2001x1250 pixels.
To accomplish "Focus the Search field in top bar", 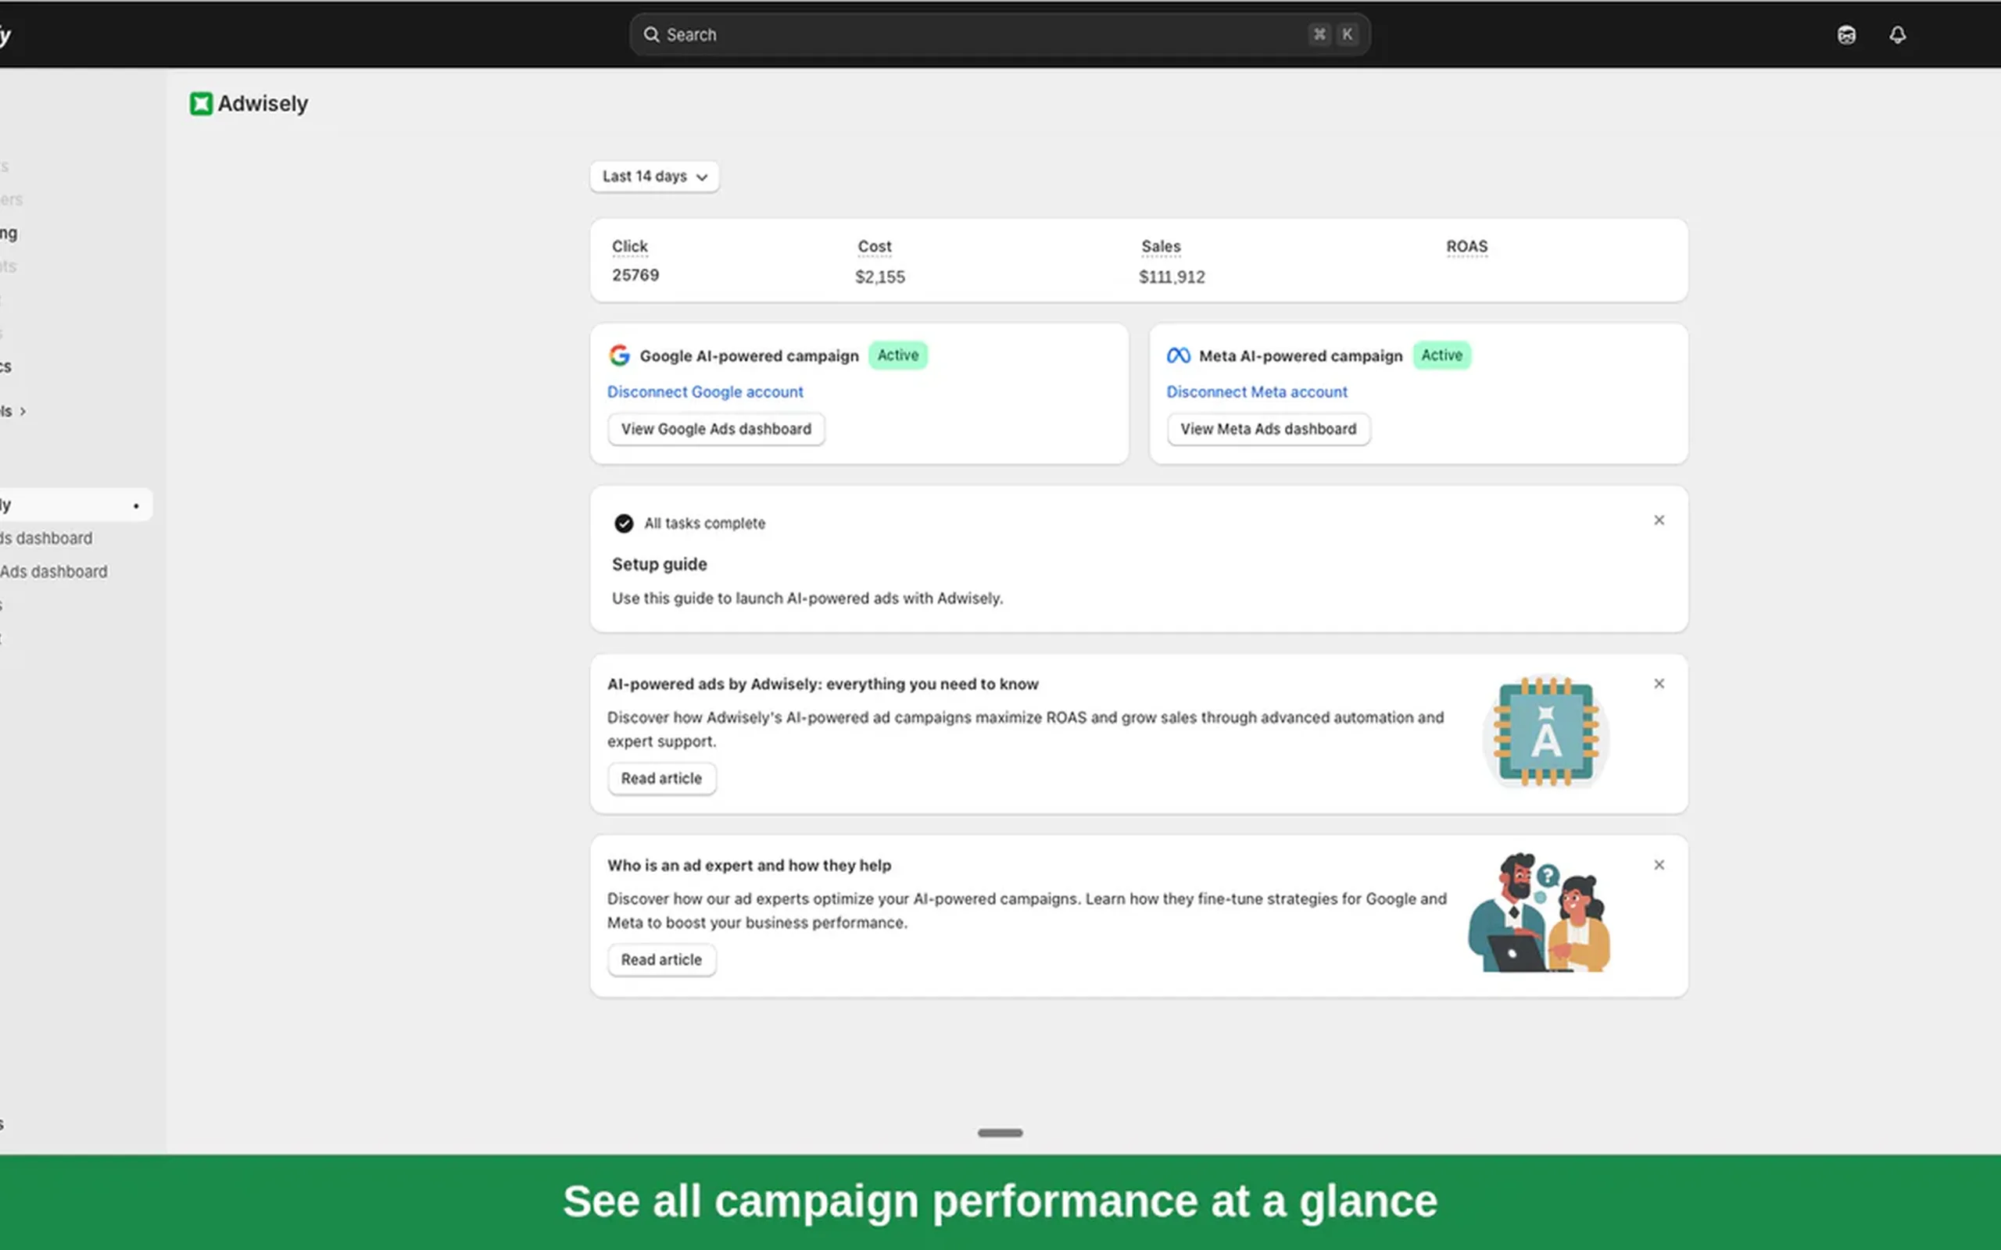I will (x=1000, y=34).
